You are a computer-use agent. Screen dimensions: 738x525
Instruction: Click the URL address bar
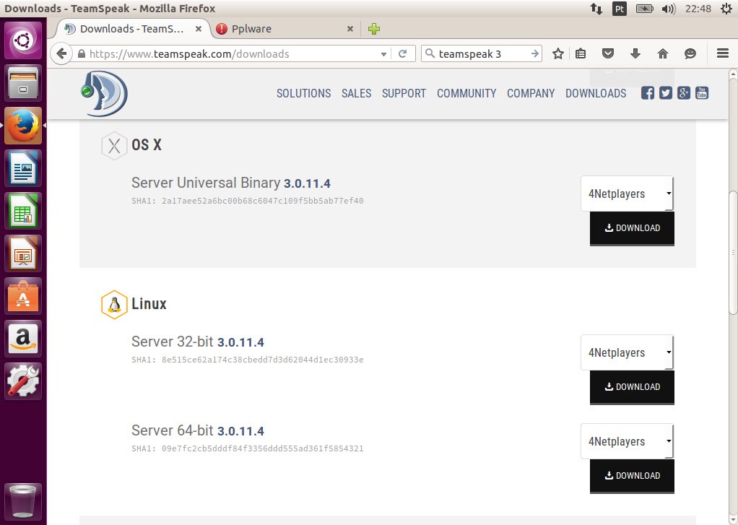[231, 53]
